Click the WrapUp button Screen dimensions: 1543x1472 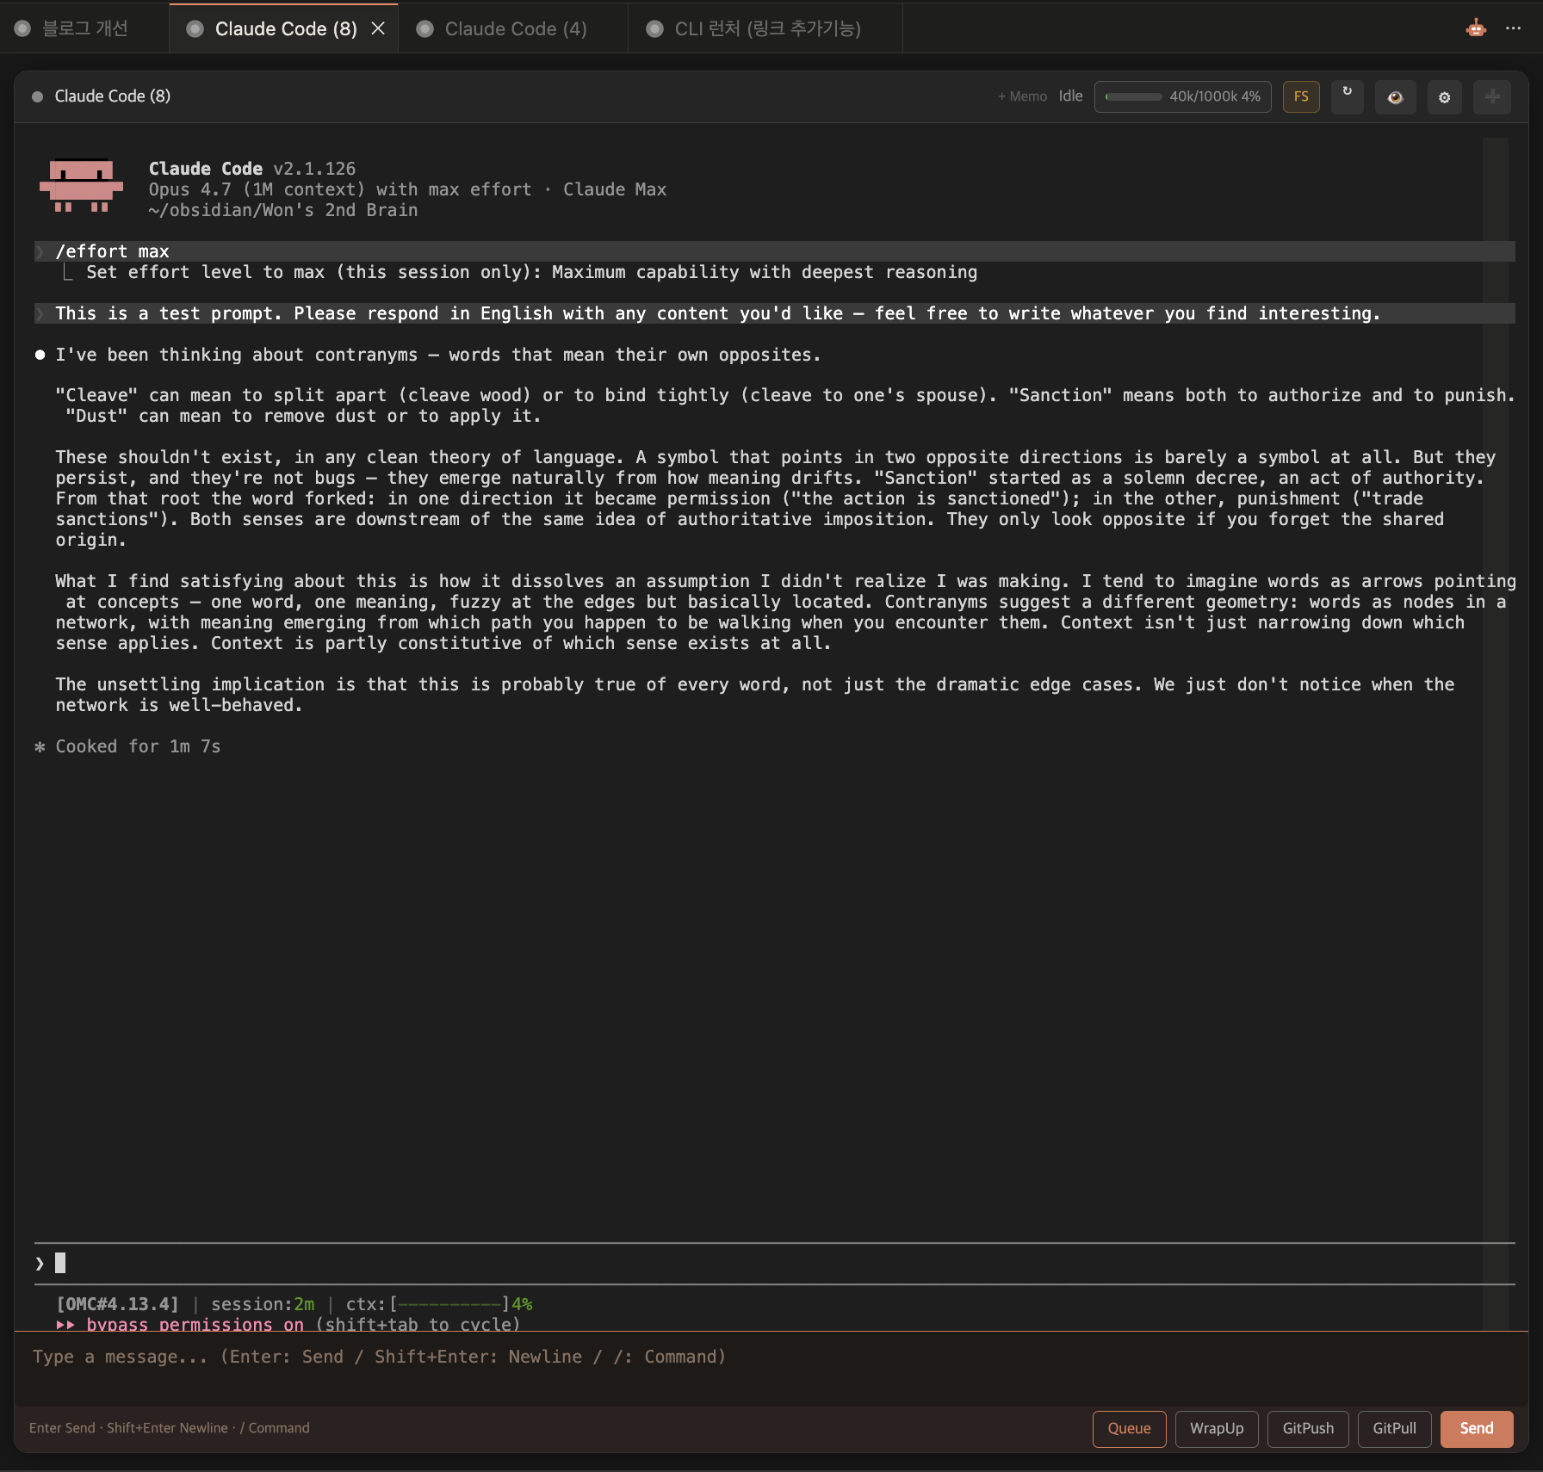click(1217, 1428)
